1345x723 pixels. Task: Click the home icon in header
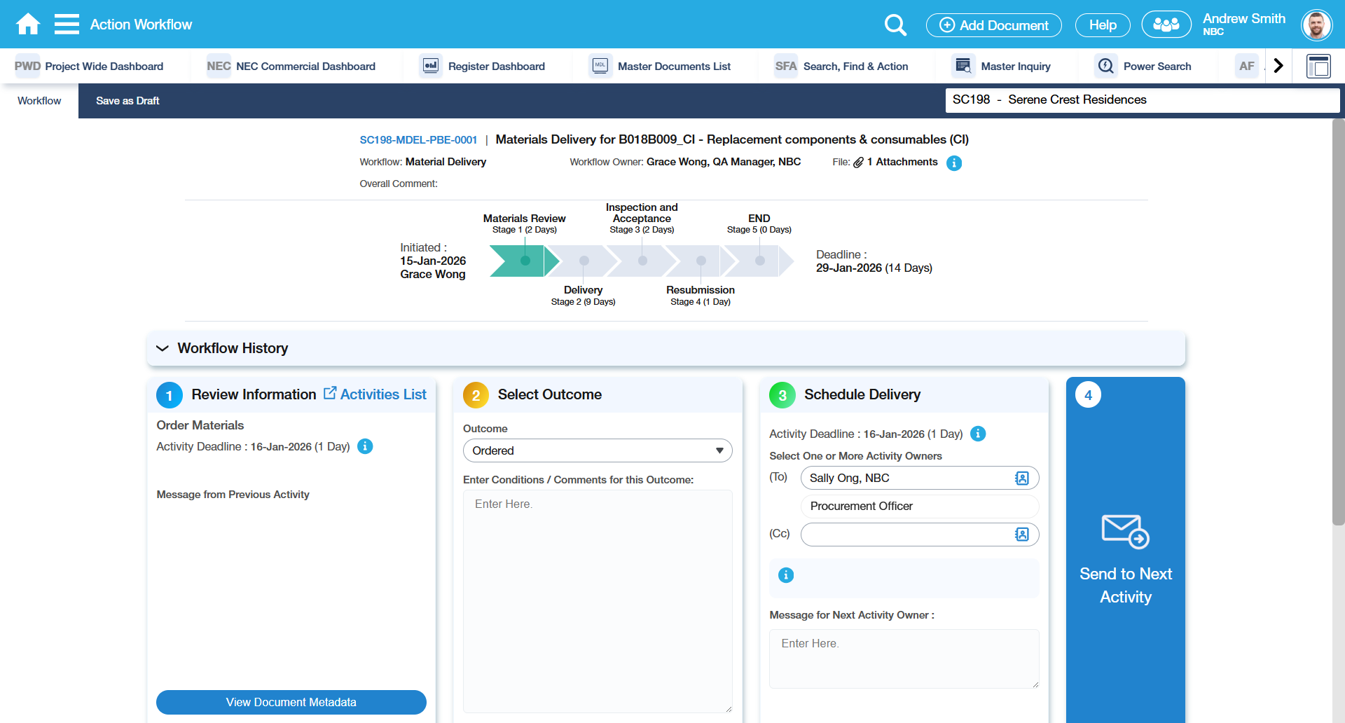tap(28, 25)
